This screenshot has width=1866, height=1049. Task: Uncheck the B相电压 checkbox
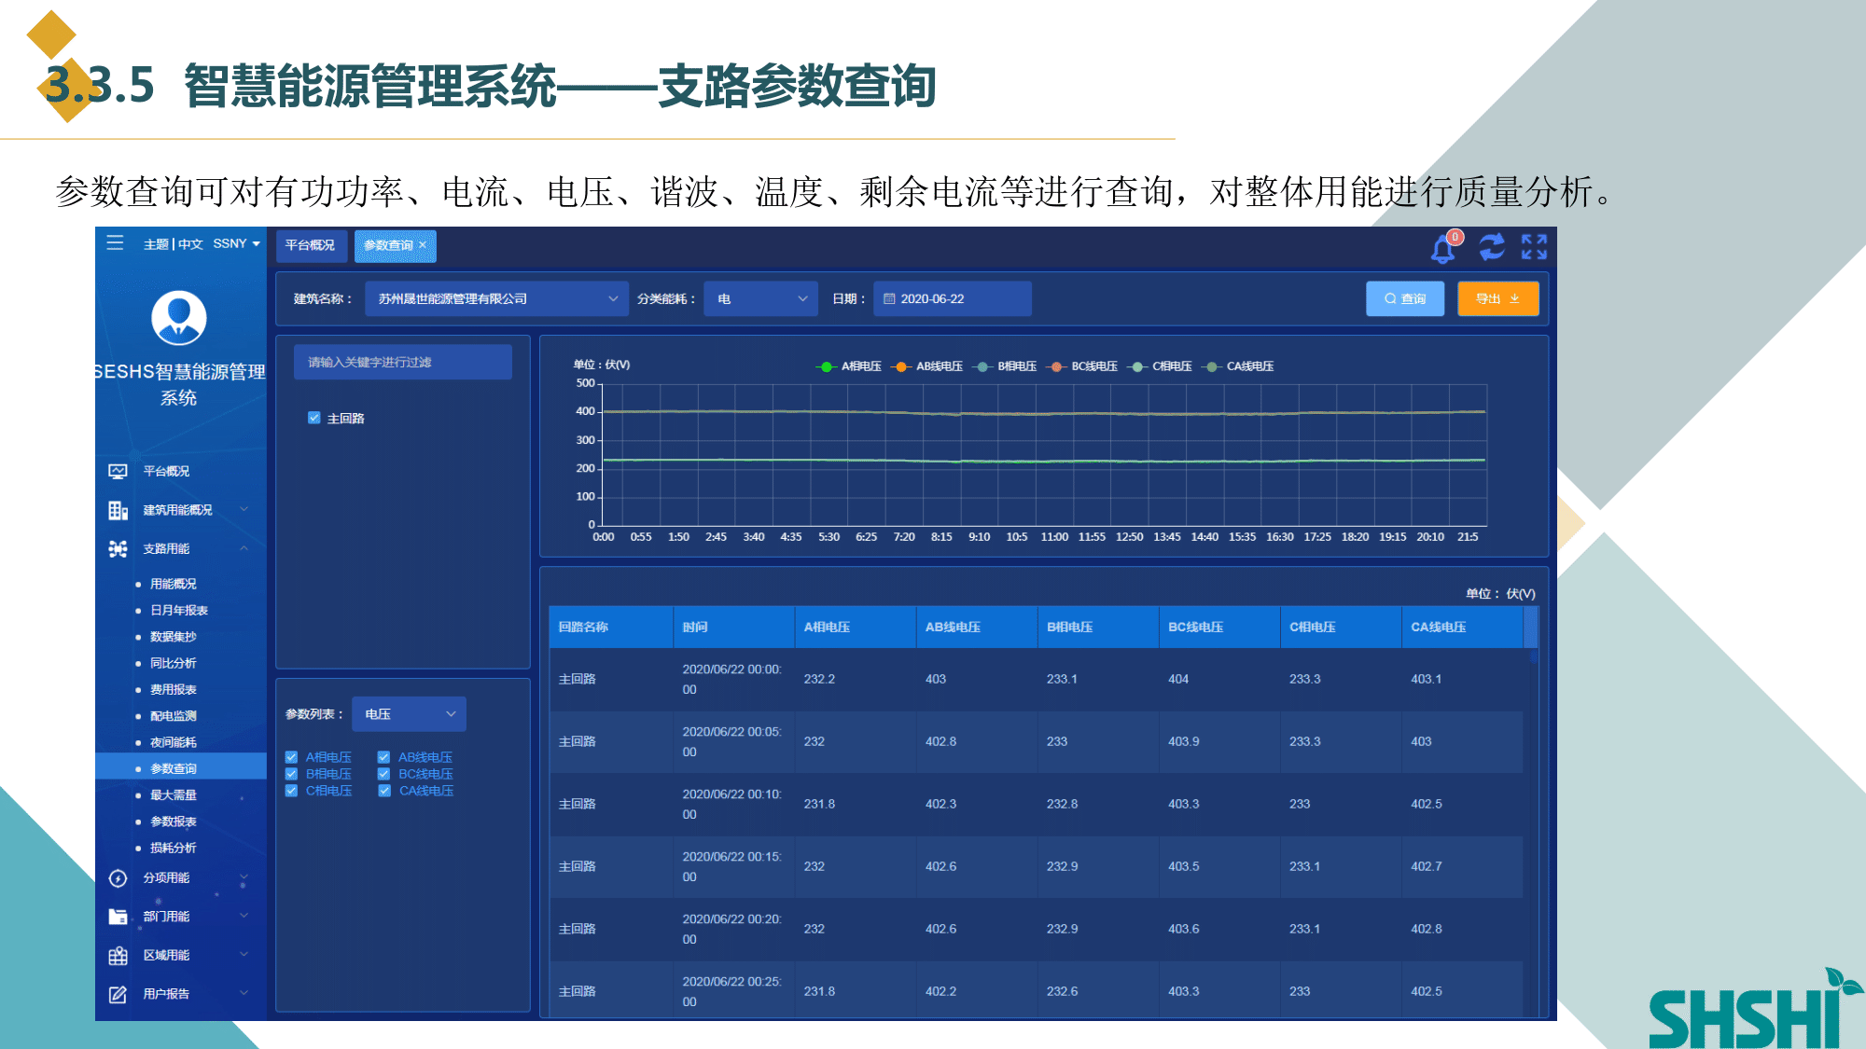[x=291, y=774]
